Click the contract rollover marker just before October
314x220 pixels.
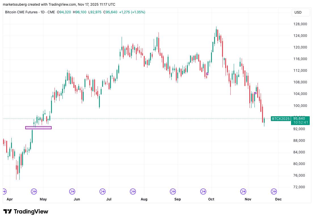pos(203,192)
